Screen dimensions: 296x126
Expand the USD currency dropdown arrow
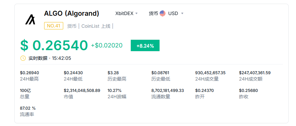coord(182,13)
